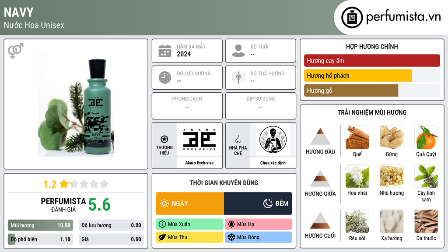
Task: Click the leaf icon in Mùa Thu
Action: [x=162, y=238]
